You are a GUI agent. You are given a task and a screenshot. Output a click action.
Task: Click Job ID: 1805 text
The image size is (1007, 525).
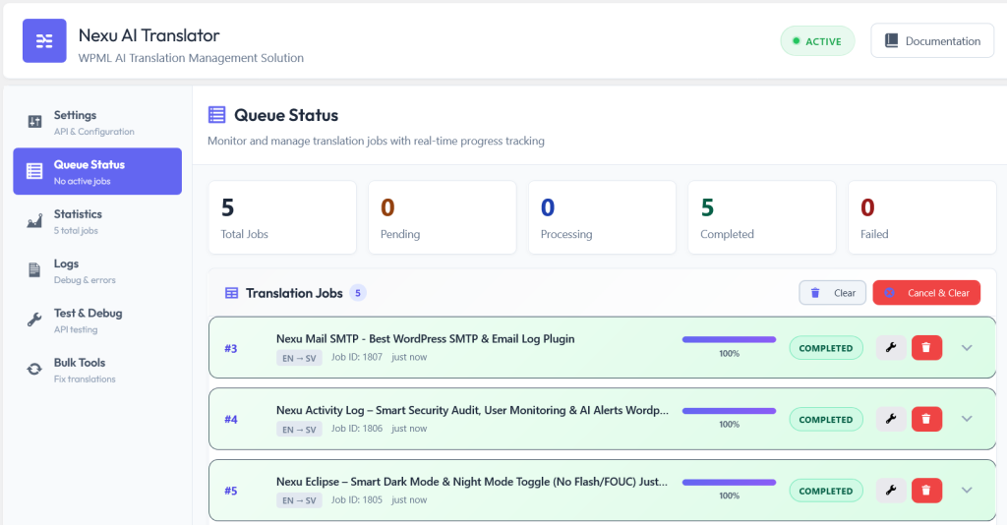[x=356, y=499]
